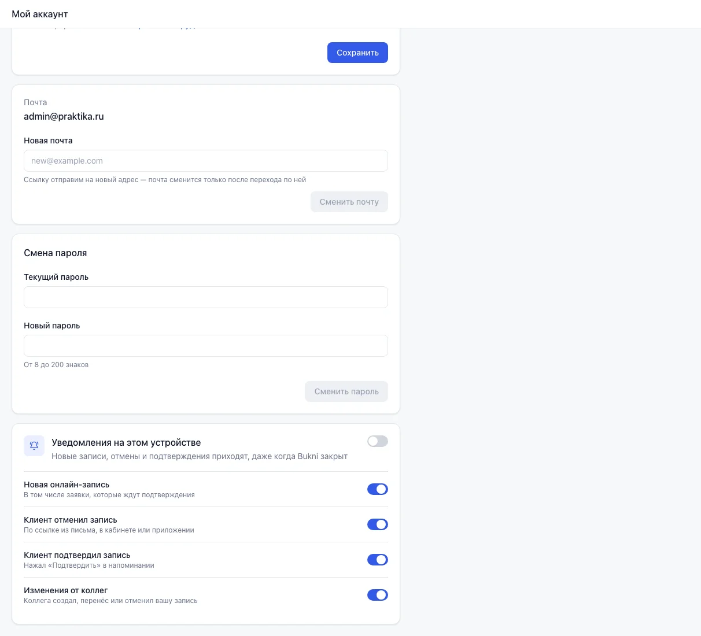Click the «Клиент отменил запись» label
Viewport: 701px width, 636px height.
point(71,520)
